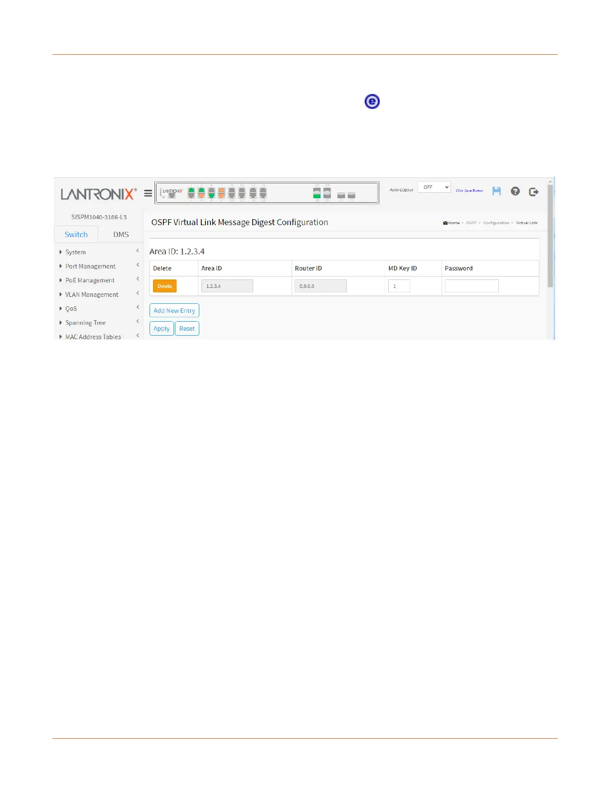This screenshot has width=610, height=789.
Task: Expand the QoS menu
Action: click(99, 309)
